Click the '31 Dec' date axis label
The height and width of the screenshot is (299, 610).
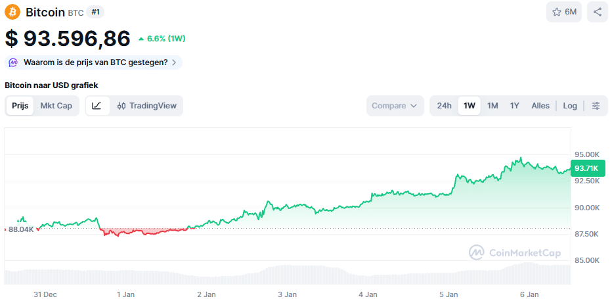[45, 294]
